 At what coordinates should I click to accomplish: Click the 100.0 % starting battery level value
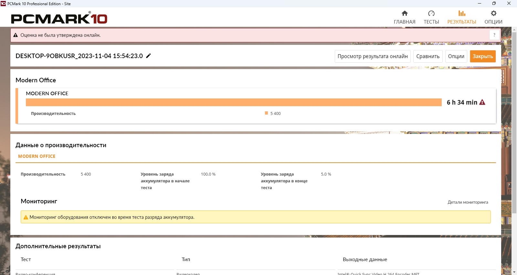coord(208,174)
